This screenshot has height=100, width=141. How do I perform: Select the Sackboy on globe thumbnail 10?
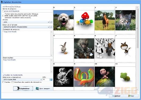105,77
